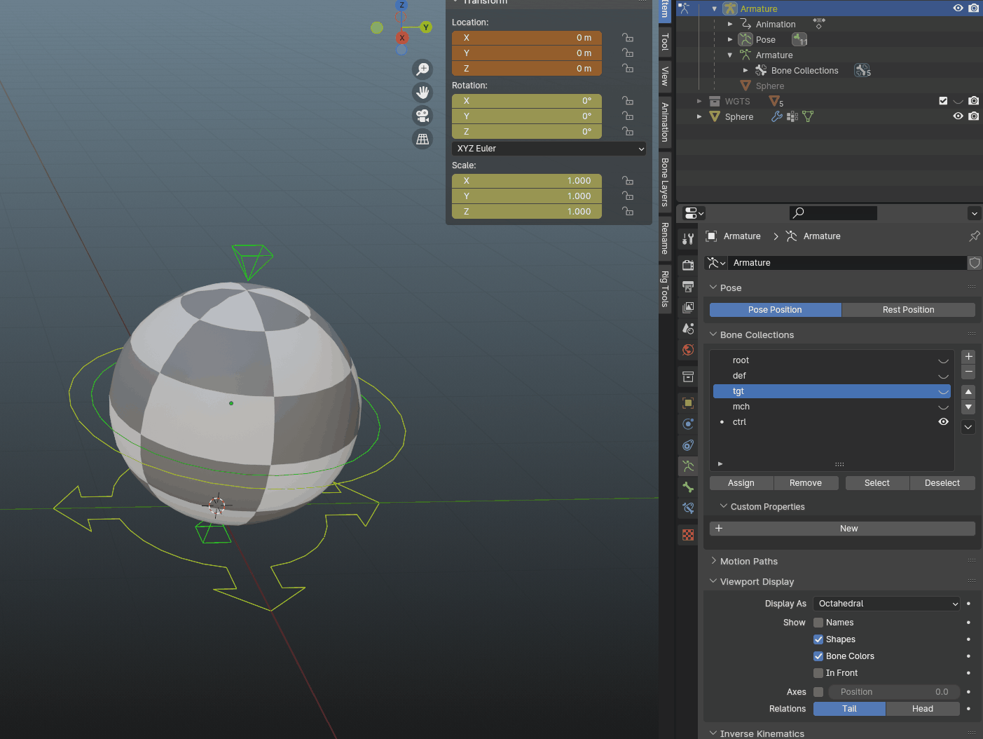Viewport: 983px width, 739px height.
Task: Click the Assign button
Action: pos(741,483)
